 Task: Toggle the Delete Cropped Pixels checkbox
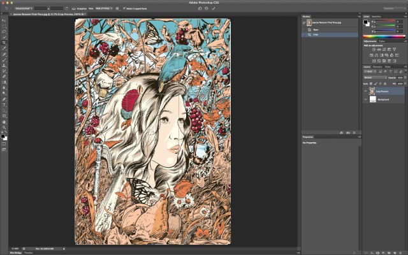point(126,8)
